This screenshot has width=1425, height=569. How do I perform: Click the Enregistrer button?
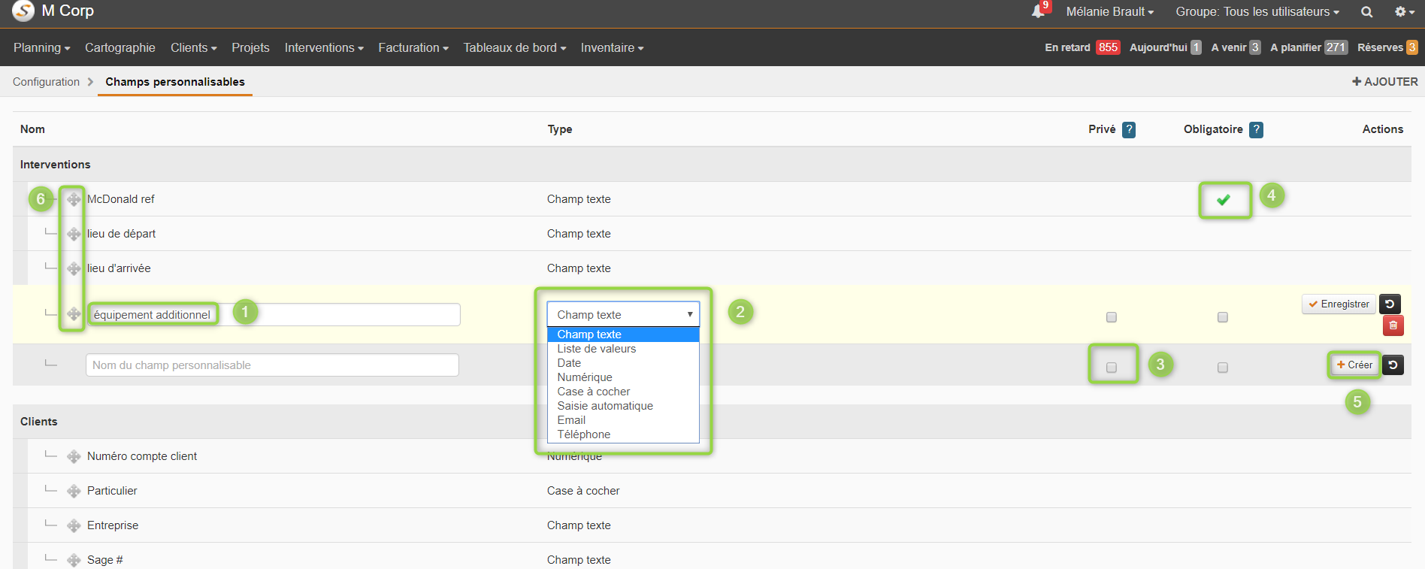pos(1339,304)
